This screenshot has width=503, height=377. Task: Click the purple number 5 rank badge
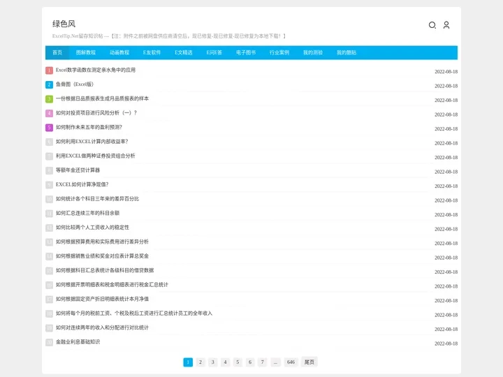click(x=49, y=128)
